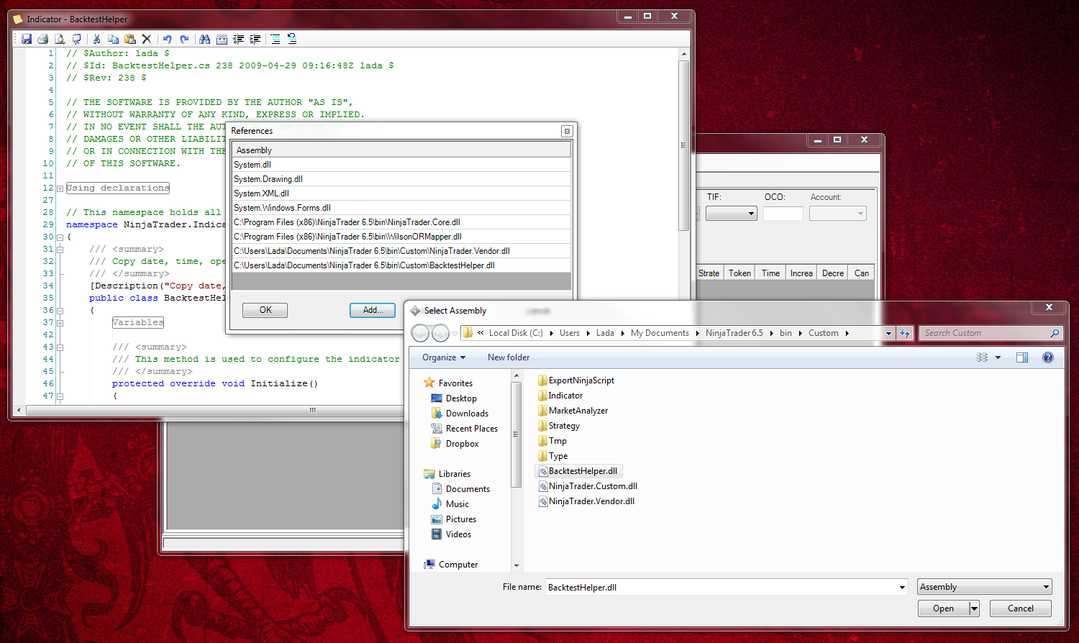Click the Print icon in the editor toolbar
Viewport: 1079px width, 643px height.
tap(43, 39)
